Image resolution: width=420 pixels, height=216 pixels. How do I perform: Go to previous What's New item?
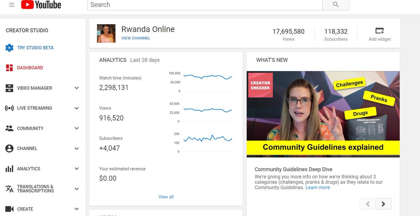click(x=367, y=204)
